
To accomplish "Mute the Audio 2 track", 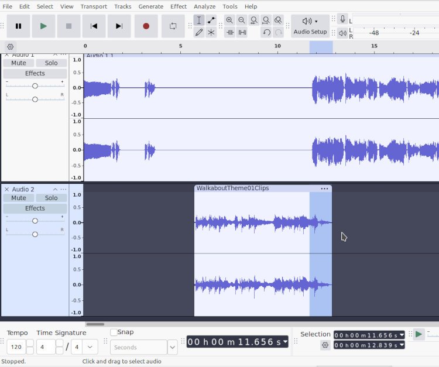I will (19, 198).
